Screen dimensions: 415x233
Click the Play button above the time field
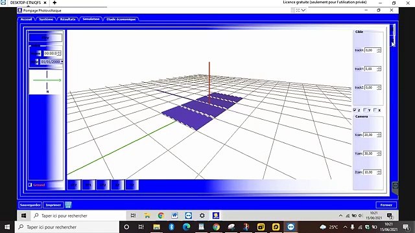45,38
